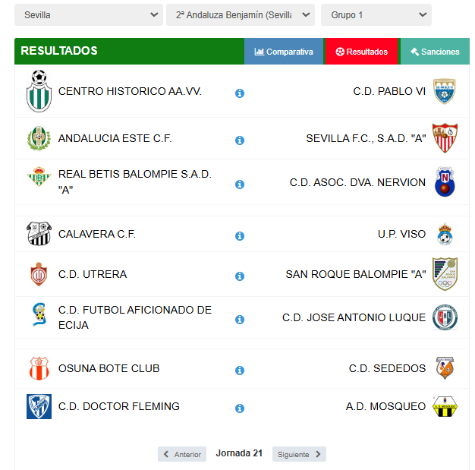Click C.D. Doctor Fleming blue crest
The image size is (475, 470).
(39, 406)
